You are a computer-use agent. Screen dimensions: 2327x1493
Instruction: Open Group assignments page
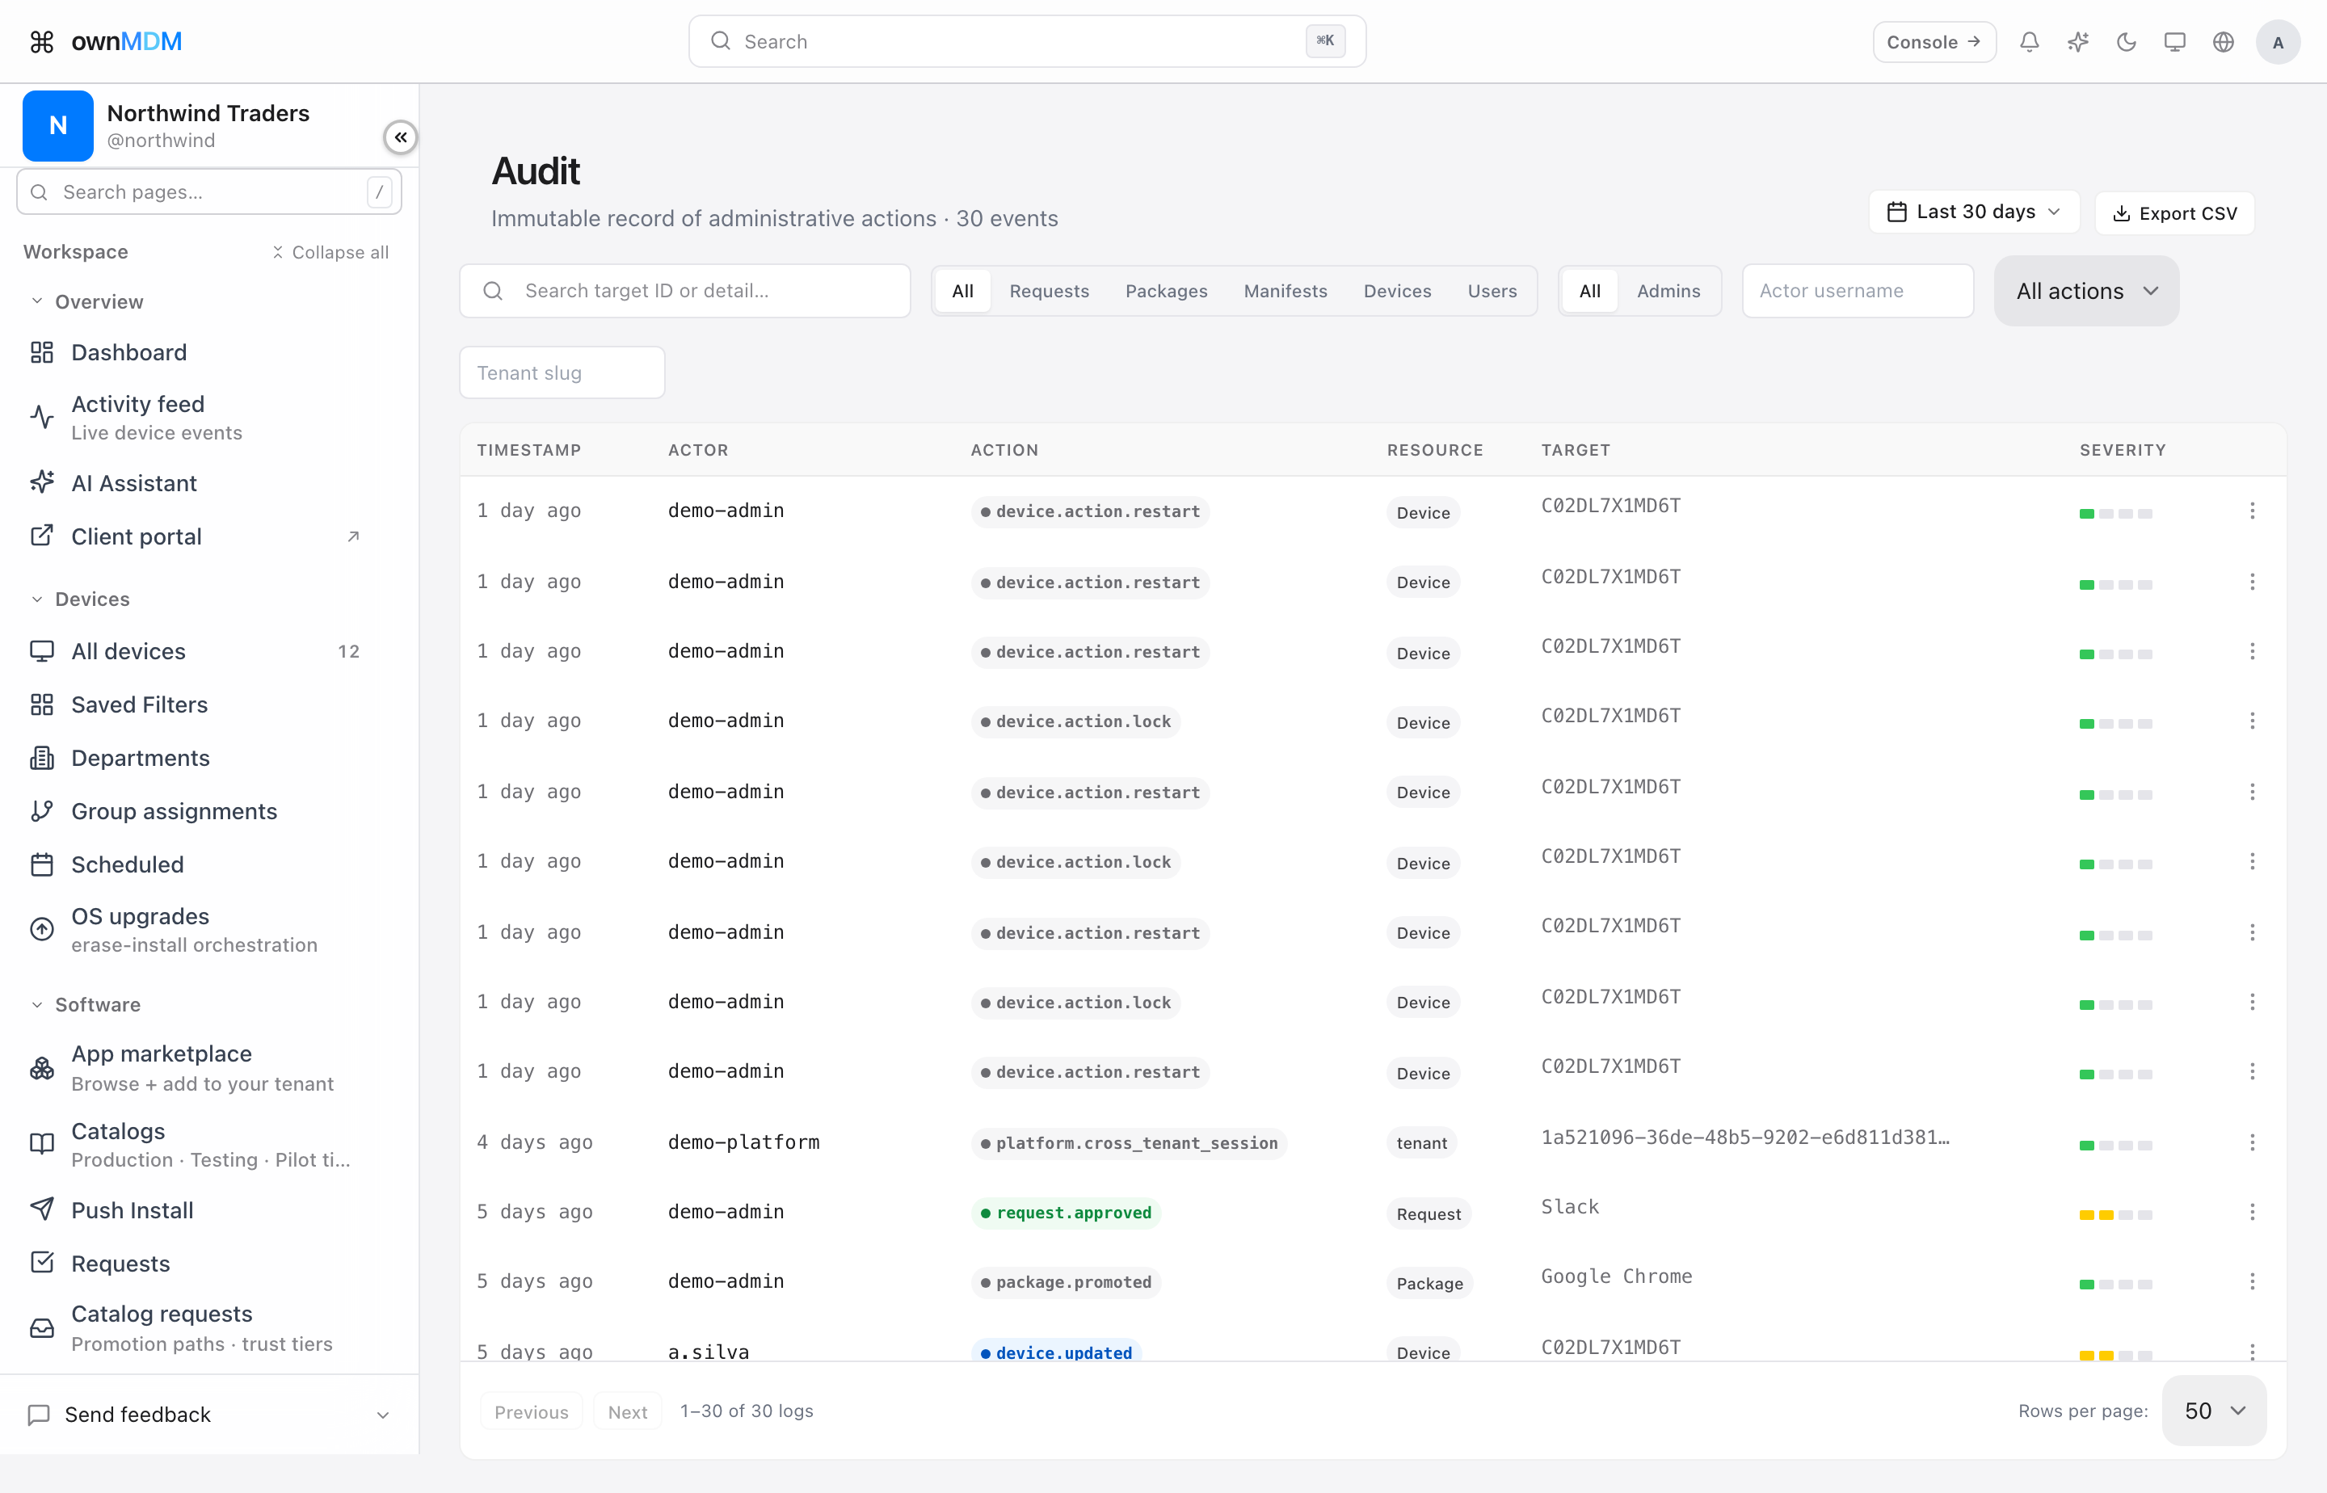click(196, 811)
